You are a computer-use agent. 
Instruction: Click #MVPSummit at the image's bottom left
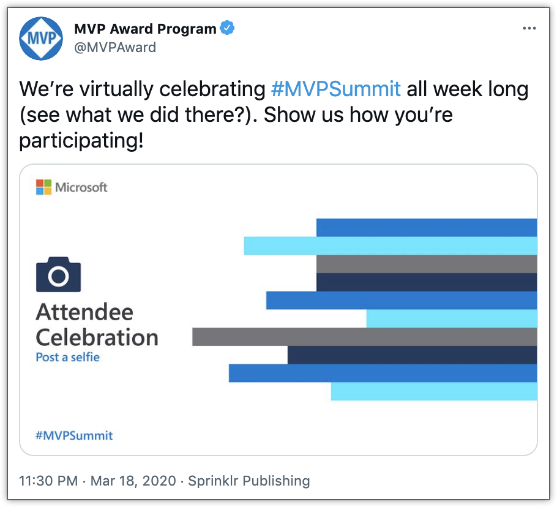point(74,436)
